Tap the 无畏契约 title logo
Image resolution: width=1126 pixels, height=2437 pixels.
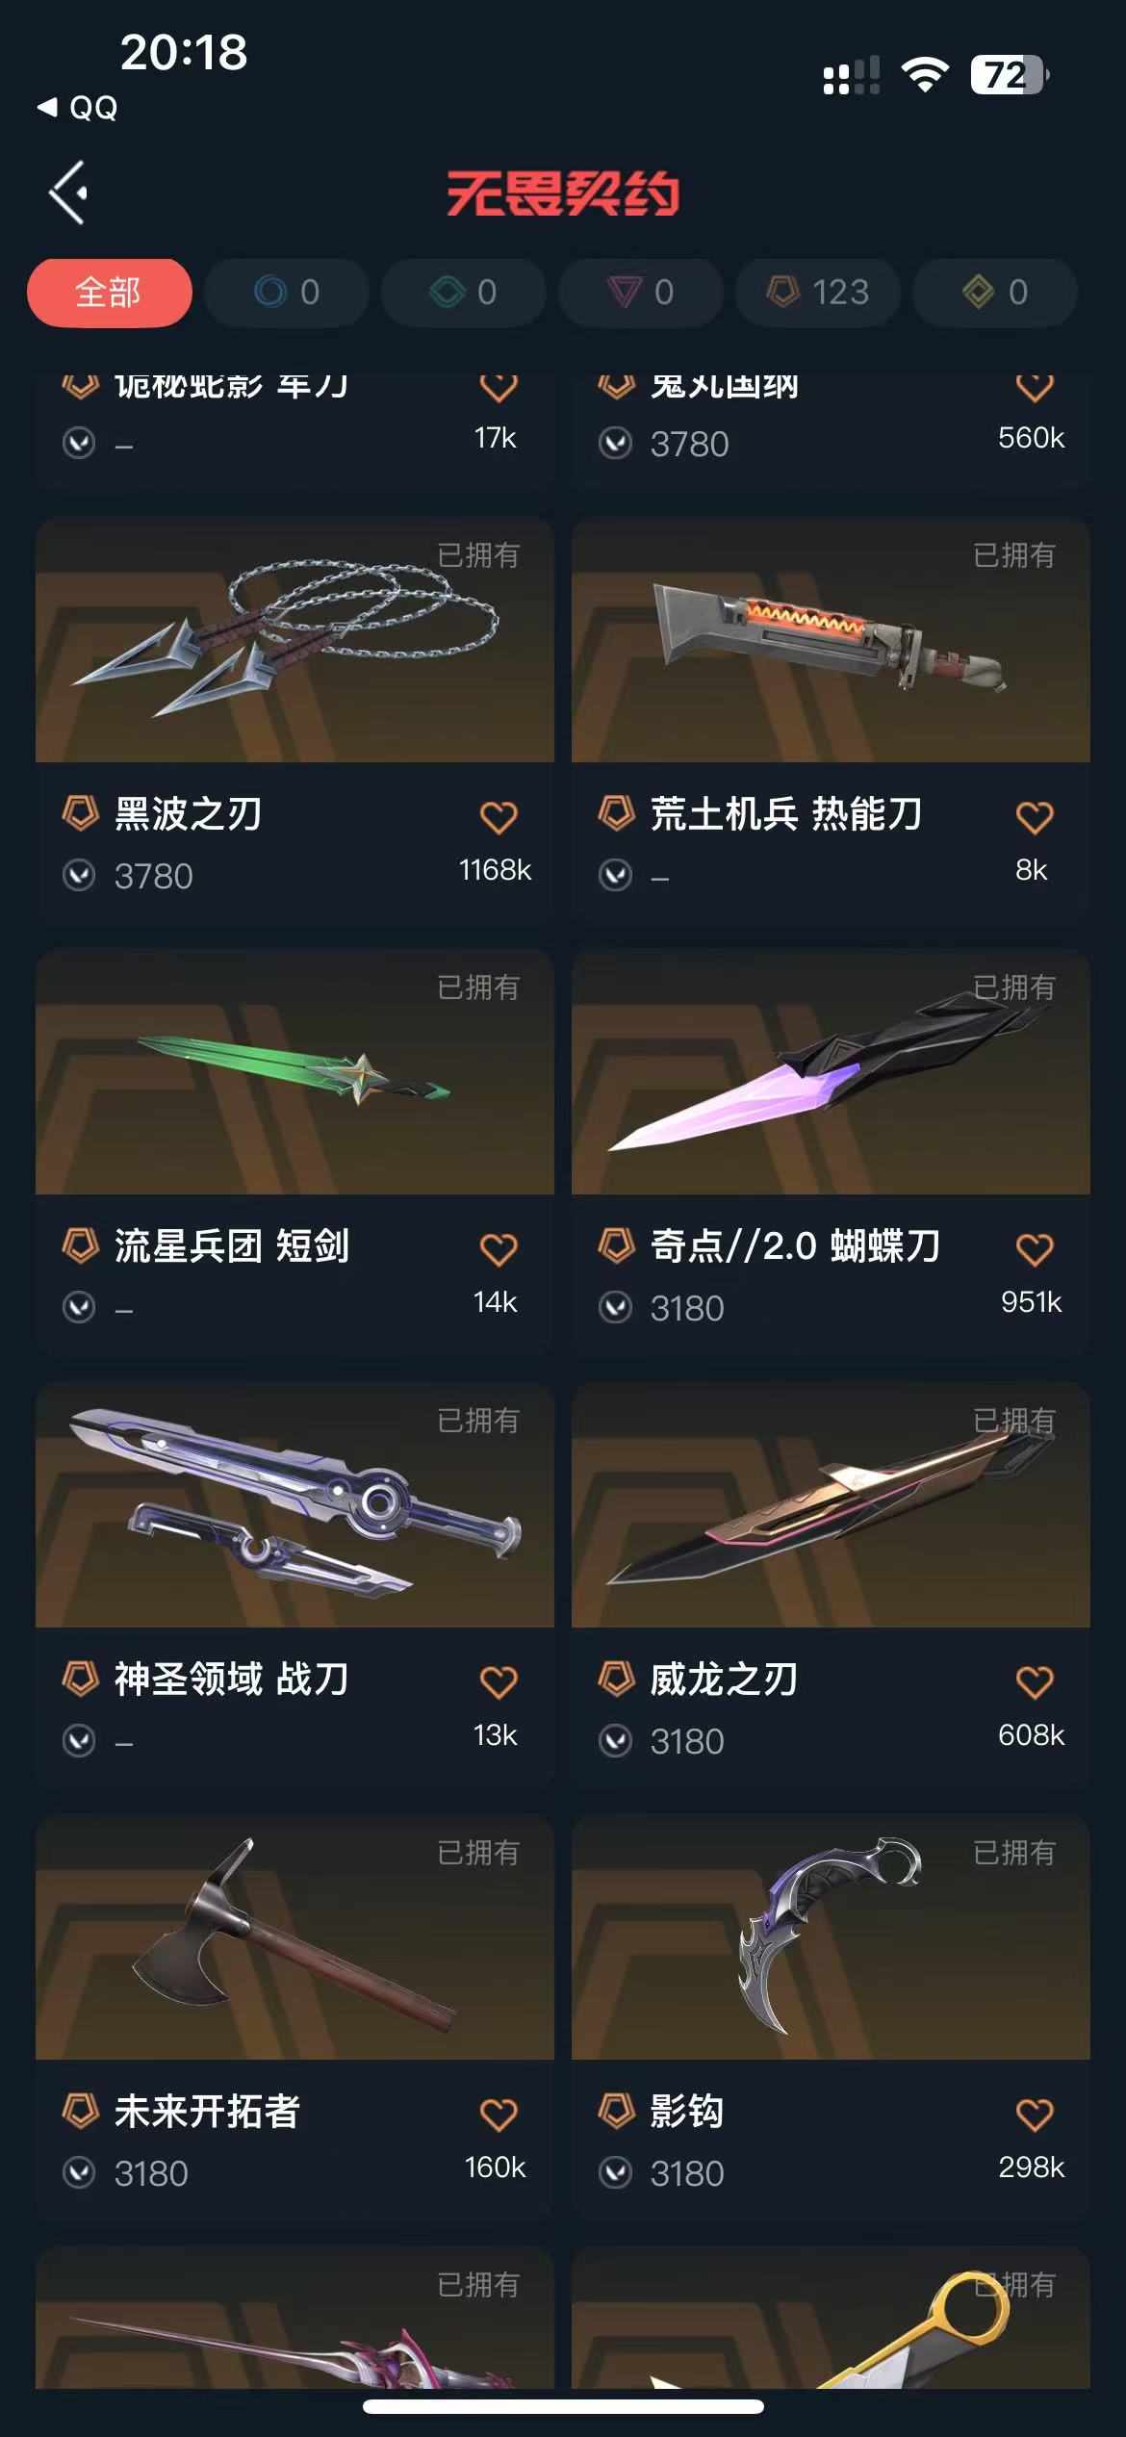click(x=563, y=193)
